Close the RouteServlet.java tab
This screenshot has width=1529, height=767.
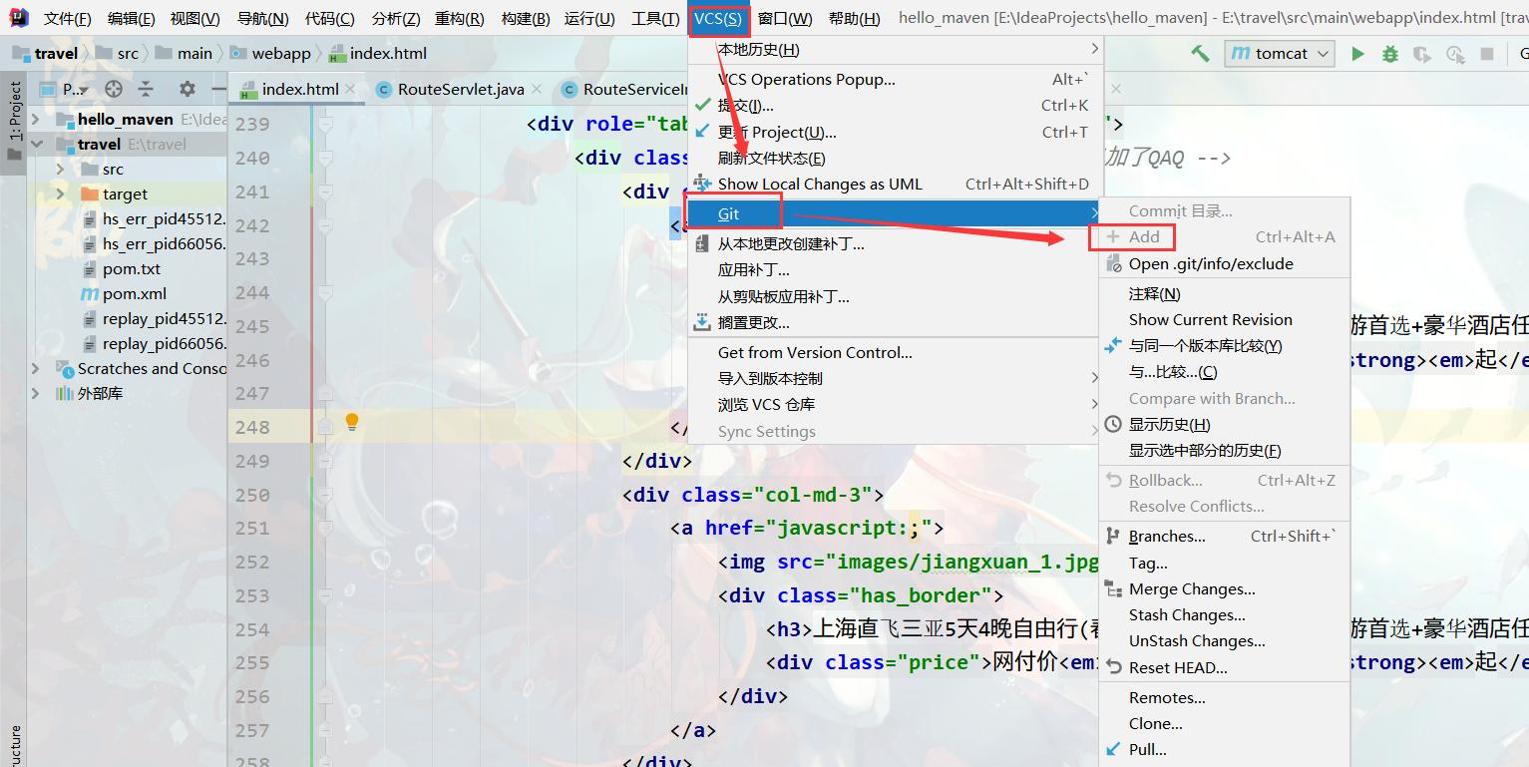click(537, 89)
